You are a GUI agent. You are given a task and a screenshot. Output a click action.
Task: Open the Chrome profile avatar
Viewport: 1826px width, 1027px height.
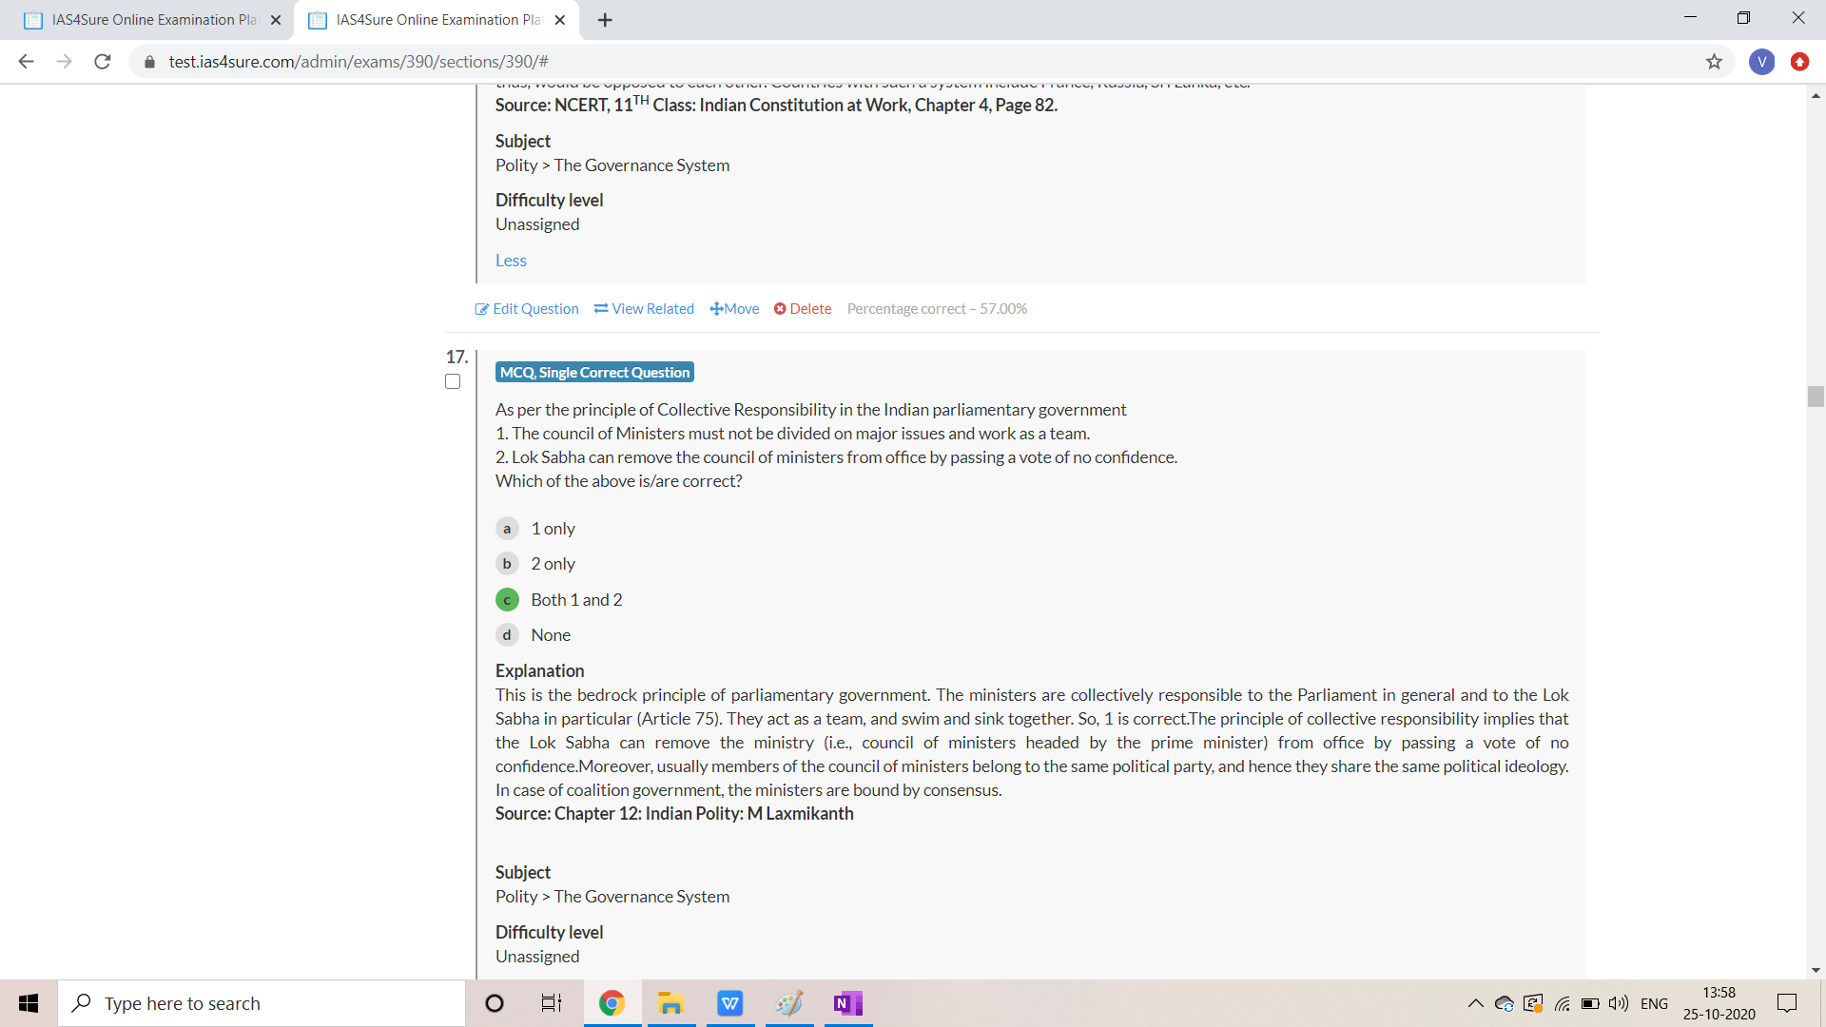point(1761,62)
